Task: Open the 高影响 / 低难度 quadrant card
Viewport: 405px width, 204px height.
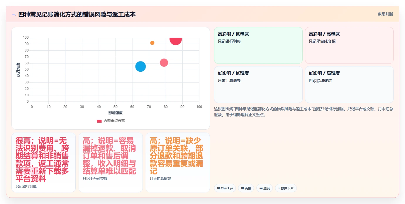Action: (258, 45)
